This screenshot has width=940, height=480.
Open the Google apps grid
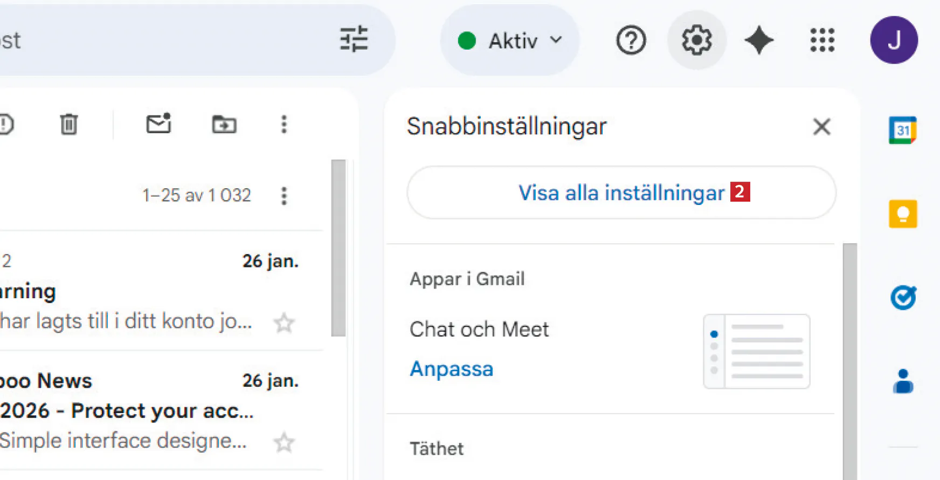[822, 40]
